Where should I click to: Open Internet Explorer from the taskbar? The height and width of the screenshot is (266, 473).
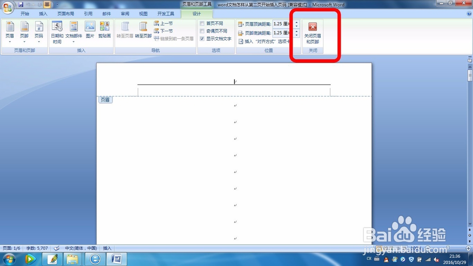point(95,259)
